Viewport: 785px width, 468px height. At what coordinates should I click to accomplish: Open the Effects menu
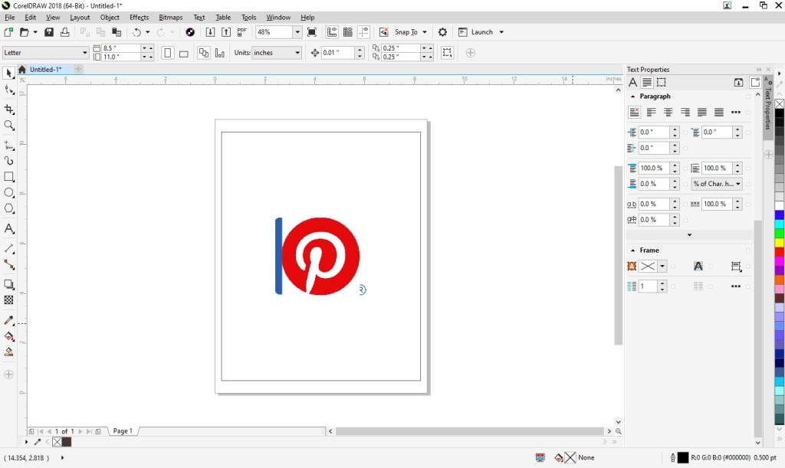[139, 17]
